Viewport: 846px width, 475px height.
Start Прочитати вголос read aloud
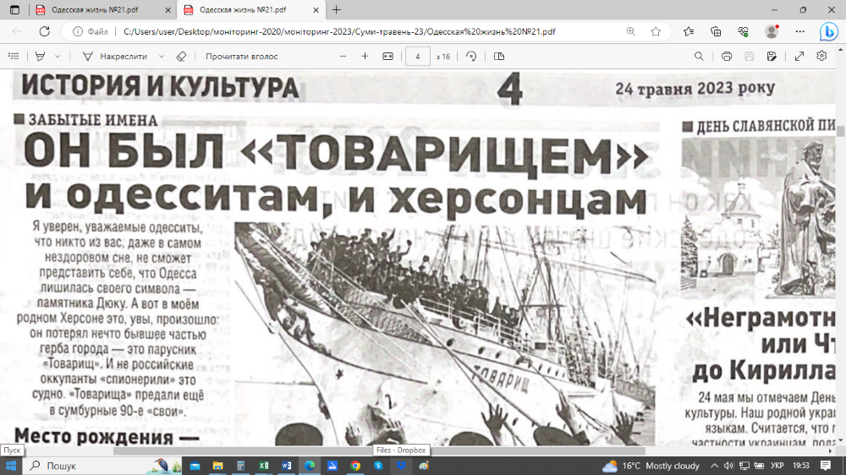click(242, 56)
